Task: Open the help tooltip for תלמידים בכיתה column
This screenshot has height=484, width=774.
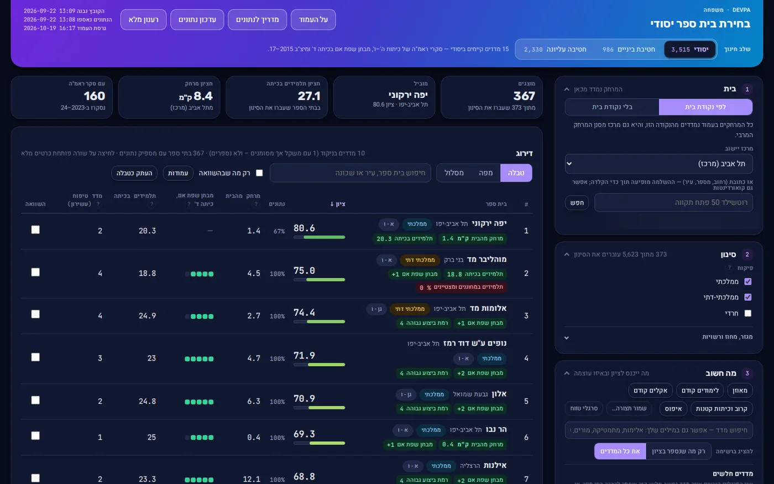Action: tap(152, 204)
